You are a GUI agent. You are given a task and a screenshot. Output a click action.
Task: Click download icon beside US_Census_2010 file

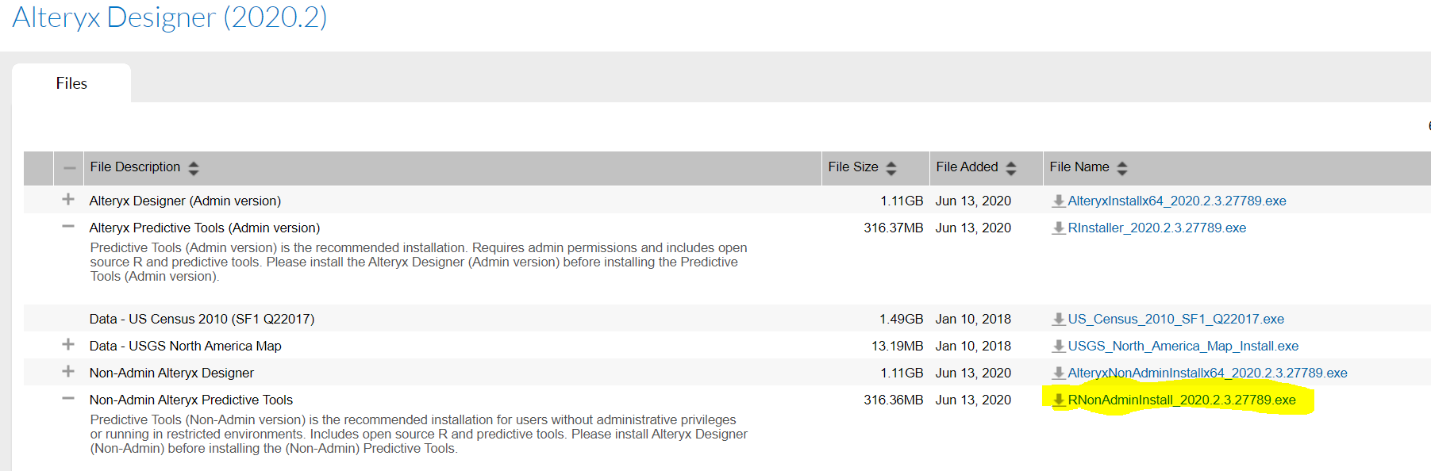click(1058, 320)
